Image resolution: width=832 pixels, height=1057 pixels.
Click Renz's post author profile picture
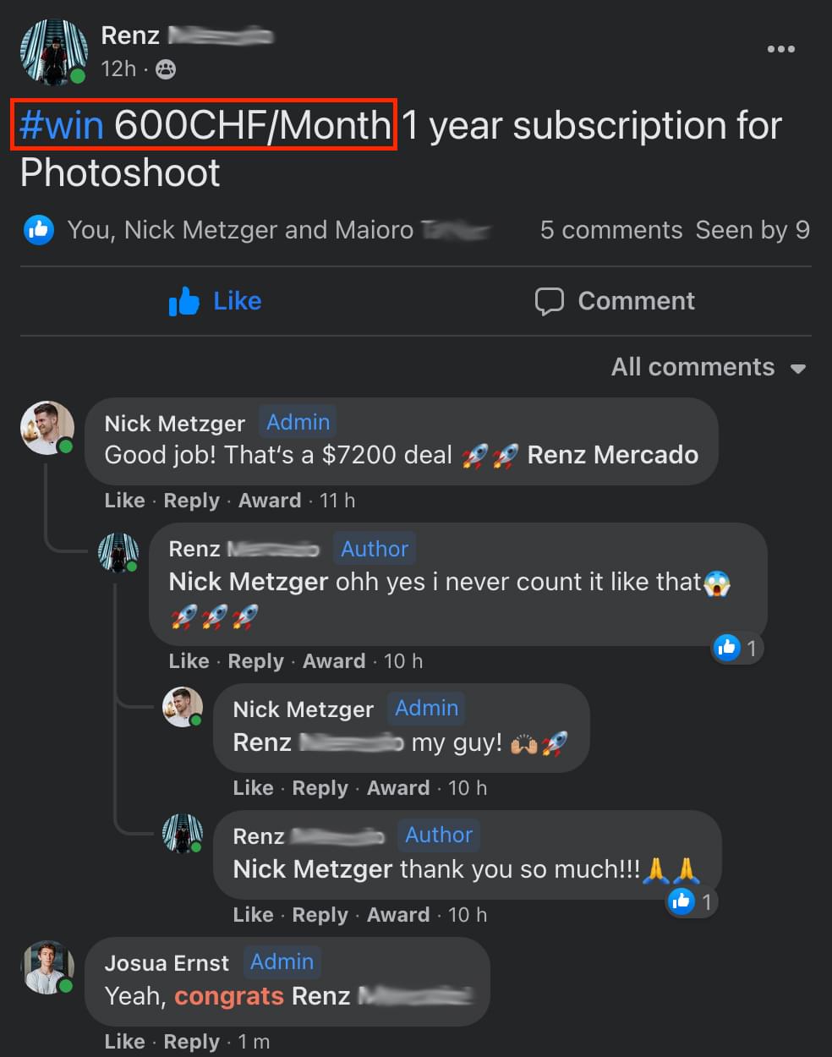coord(53,52)
